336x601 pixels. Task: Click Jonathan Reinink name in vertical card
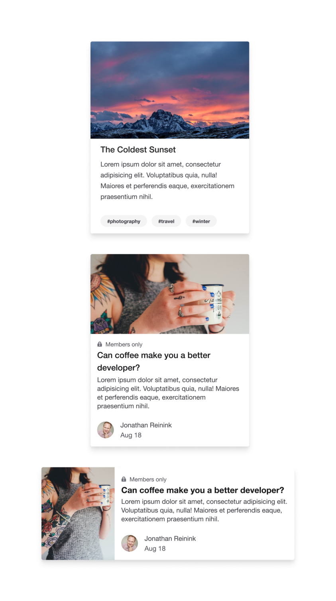coord(146,425)
